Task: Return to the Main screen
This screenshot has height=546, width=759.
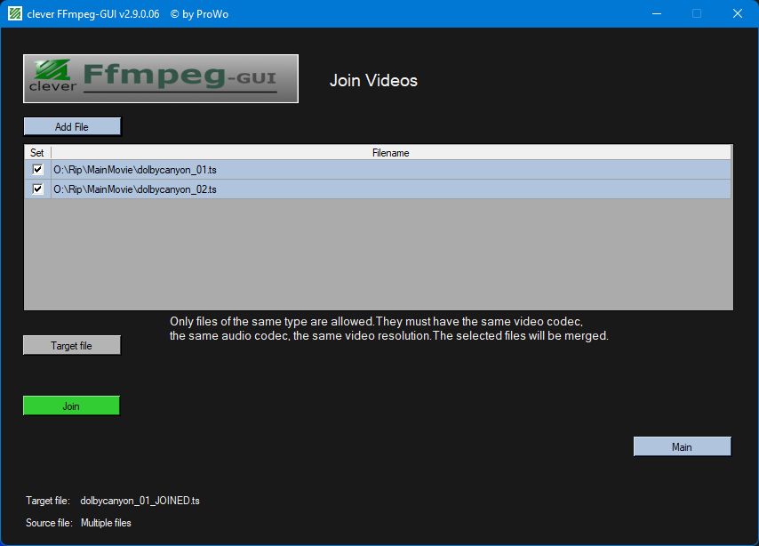Action: tap(682, 446)
